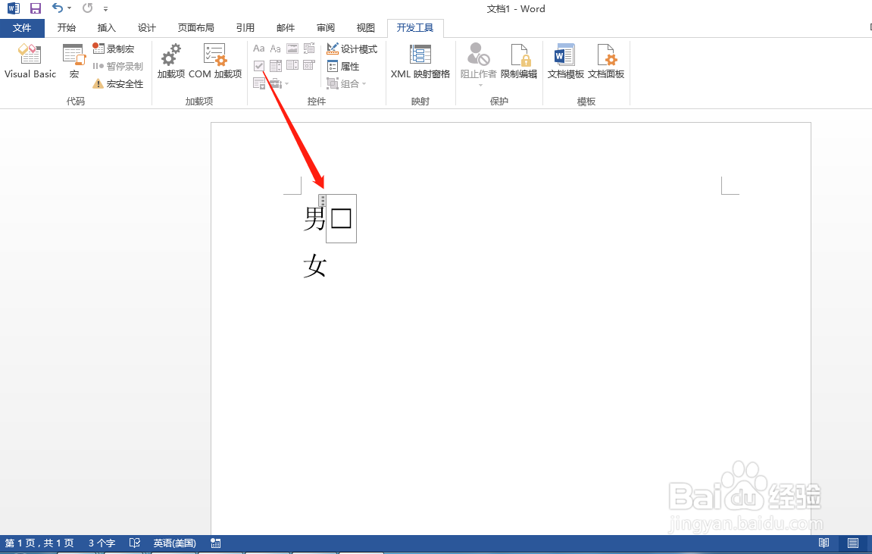Insert a date picker content control
Viewport: 872px width, 554px height.
click(x=309, y=66)
